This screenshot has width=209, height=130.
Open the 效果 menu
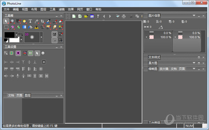click(71, 9)
